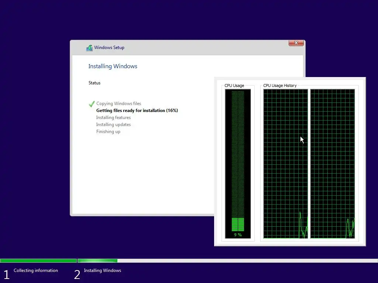Click the 'Finishing up' step
Image resolution: width=378 pixels, height=283 pixels.
pos(108,132)
